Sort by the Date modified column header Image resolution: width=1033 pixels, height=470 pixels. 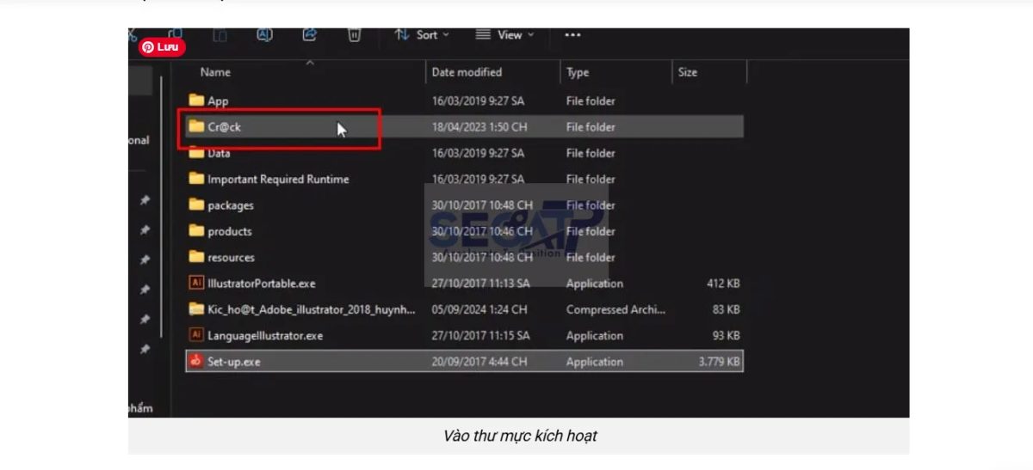tap(467, 72)
